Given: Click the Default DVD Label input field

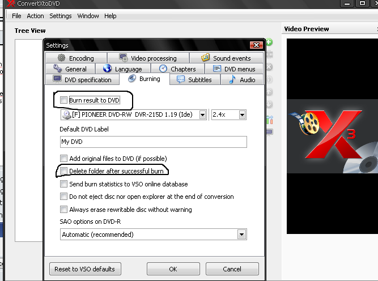Looking at the screenshot, I should 154,142.
